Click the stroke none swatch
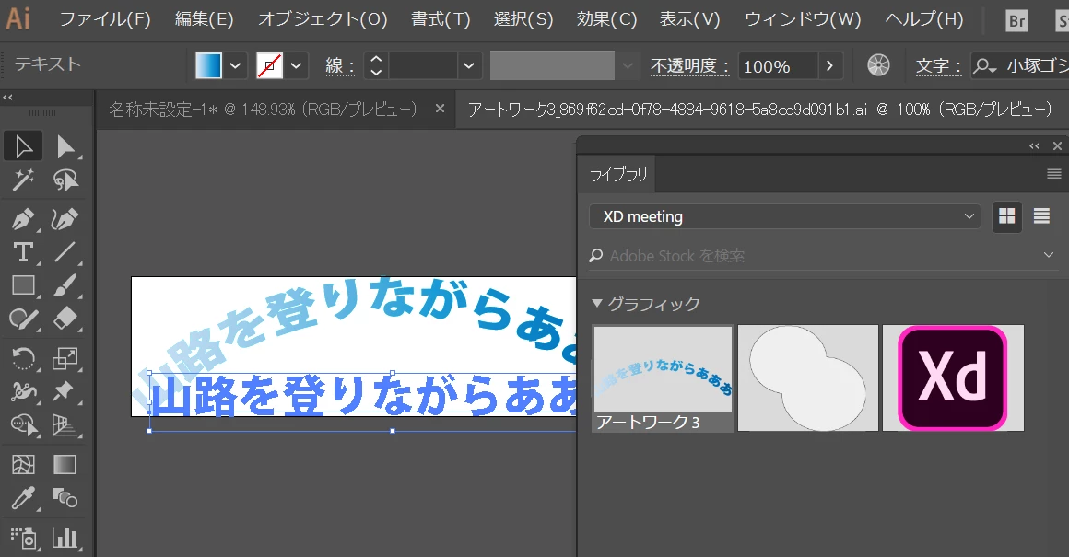The width and height of the screenshot is (1069, 557). pos(269,66)
